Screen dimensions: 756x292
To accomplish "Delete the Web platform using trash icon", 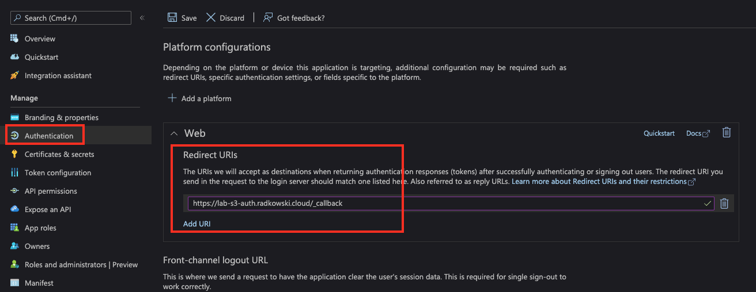I will click(x=727, y=133).
